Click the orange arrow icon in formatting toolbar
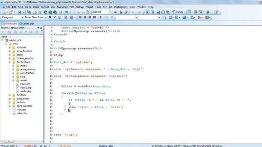 tap(199, 17)
